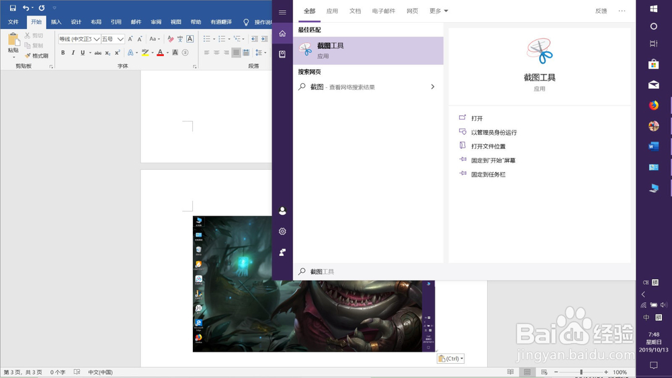Apply yellow text highlight color
Image resolution: width=672 pixels, height=378 pixels.
(x=145, y=52)
